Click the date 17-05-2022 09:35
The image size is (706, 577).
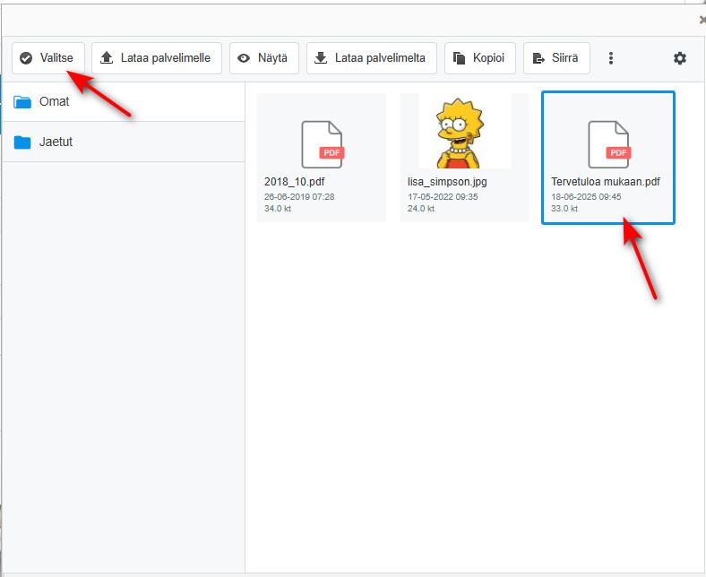tap(443, 197)
